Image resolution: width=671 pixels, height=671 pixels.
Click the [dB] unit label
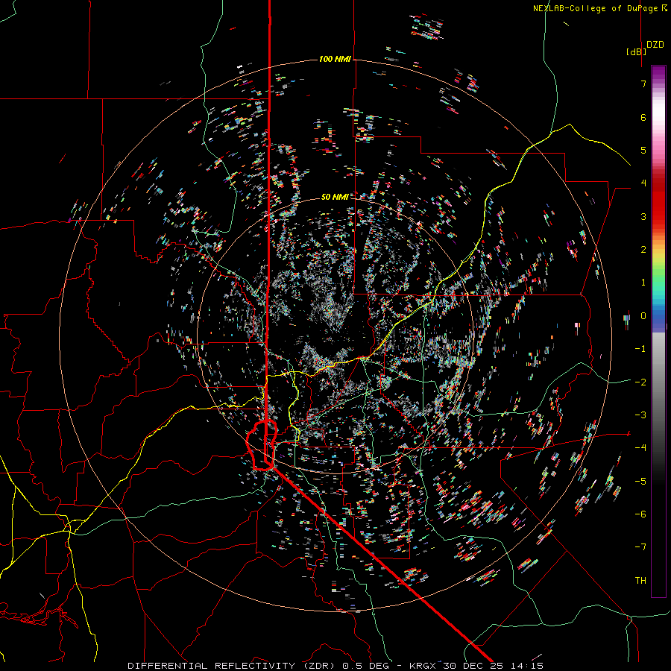click(x=637, y=51)
